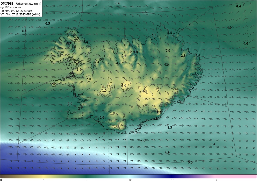Click the 4.4 value on the map
The height and width of the screenshot is (182, 257).
tap(238, 6)
